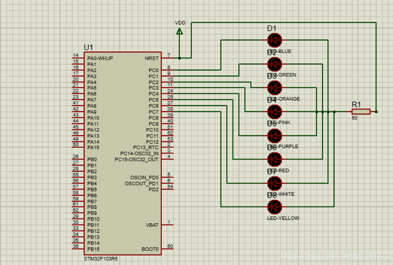Select the LED-GREEN diode symbol
This screenshot has height=265, width=393.
(274, 64)
